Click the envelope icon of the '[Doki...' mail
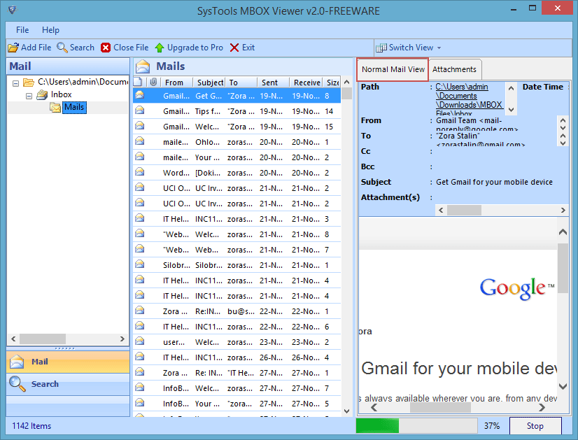Image resolution: width=578 pixels, height=440 pixels. point(140,172)
